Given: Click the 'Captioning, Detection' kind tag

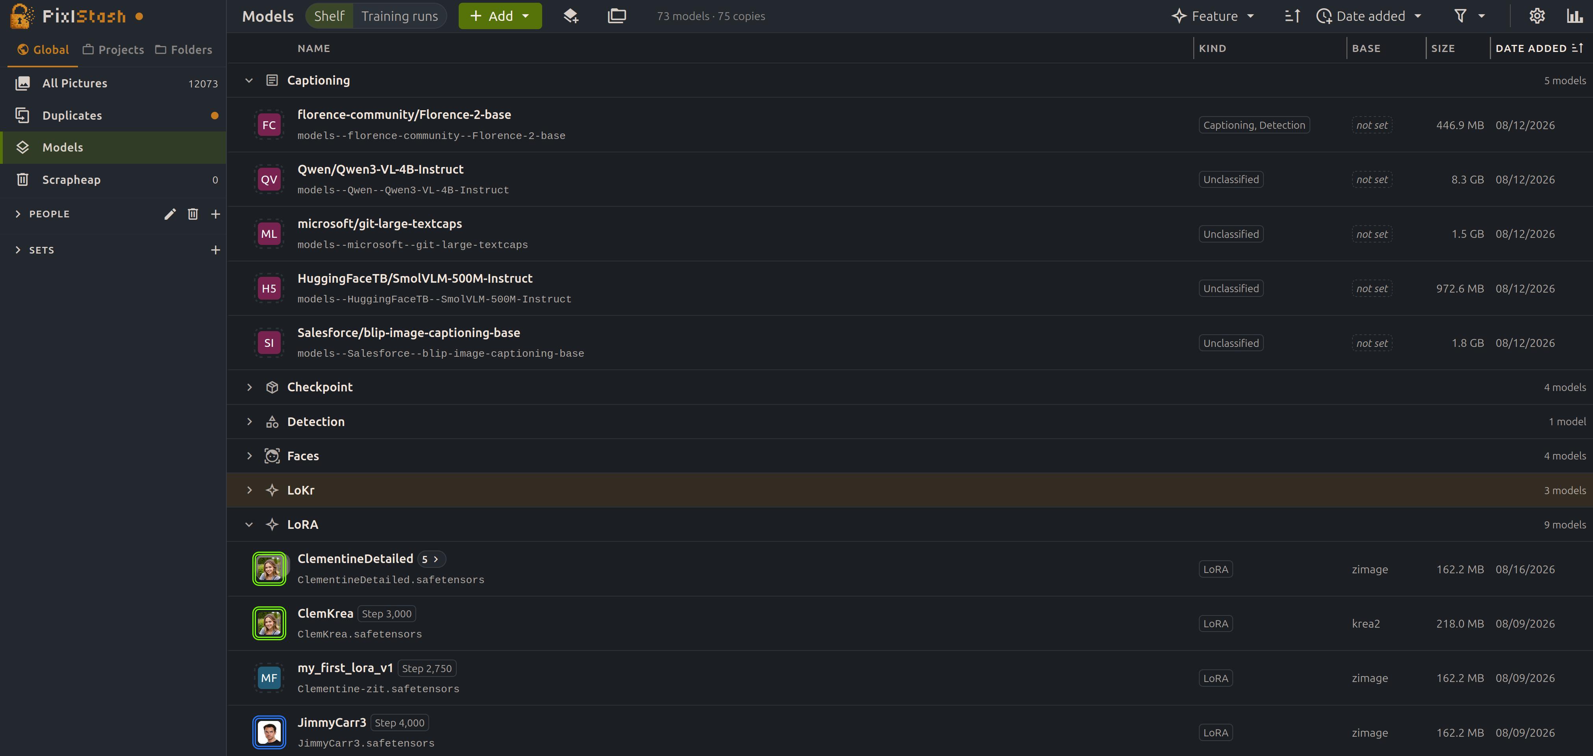Looking at the screenshot, I should pyautogui.click(x=1254, y=125).
